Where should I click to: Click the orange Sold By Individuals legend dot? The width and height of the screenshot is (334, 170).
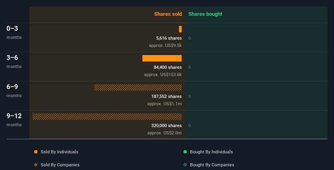(36, 152)
